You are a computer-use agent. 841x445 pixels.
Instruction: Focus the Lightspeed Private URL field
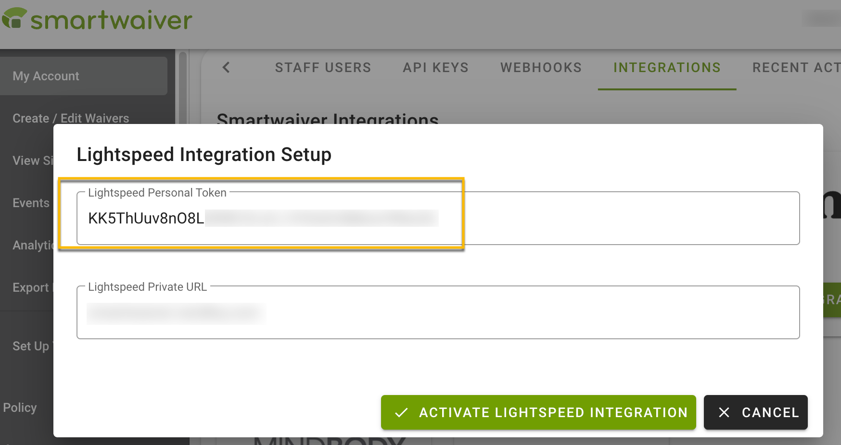[438, 312]
